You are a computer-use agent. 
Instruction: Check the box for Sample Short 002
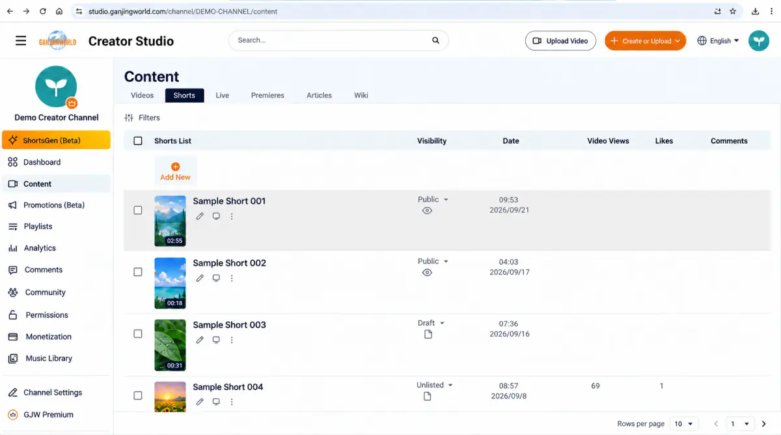(138, 272)
